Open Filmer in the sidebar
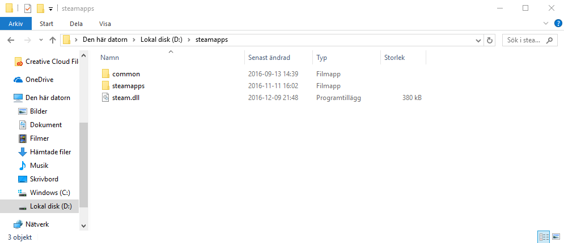 39,138
